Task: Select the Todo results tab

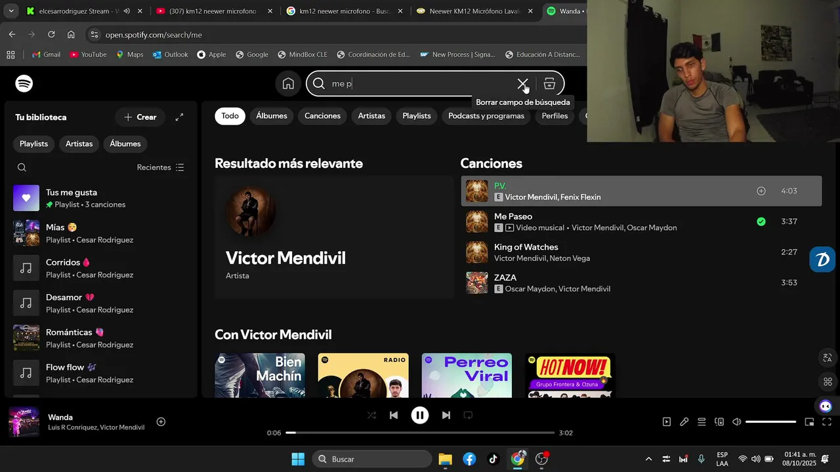Action: pos(230,116)
